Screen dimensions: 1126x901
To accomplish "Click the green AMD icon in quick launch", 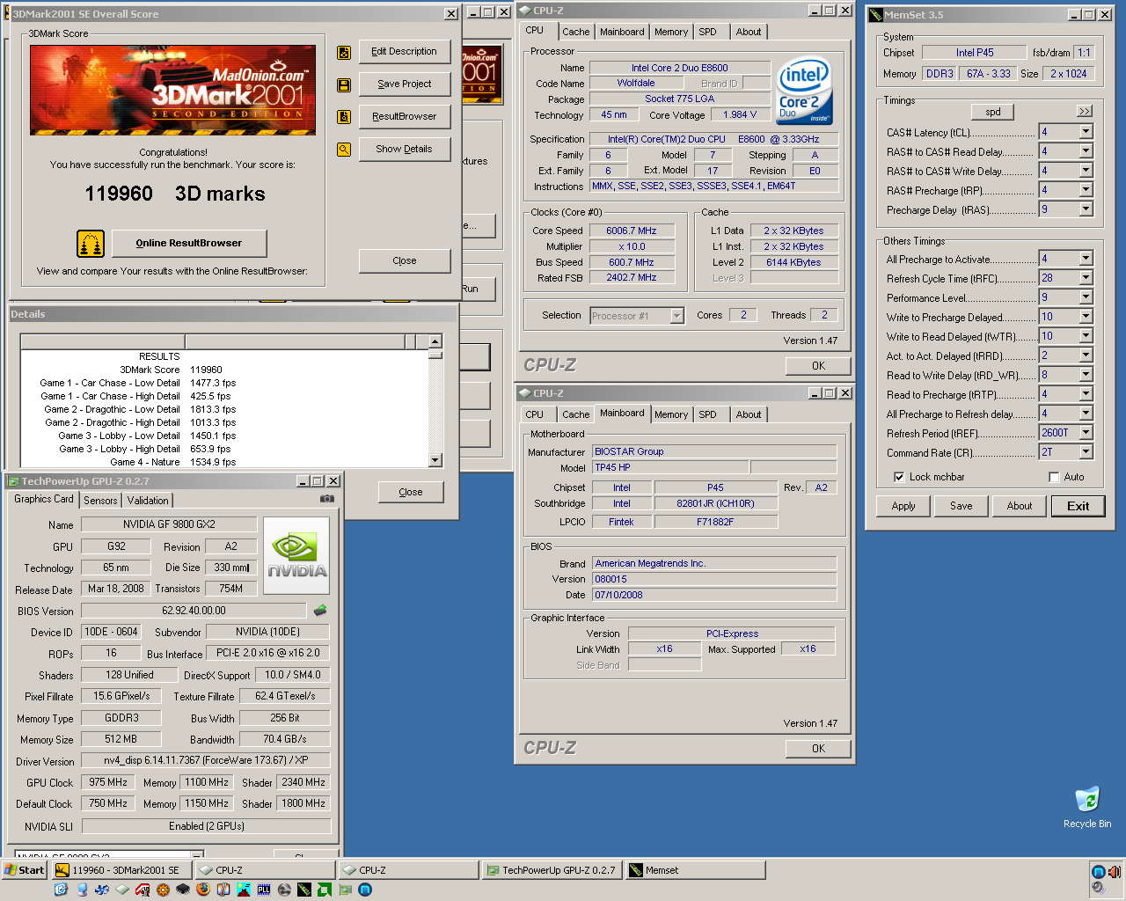I will (x=325, y=890).
